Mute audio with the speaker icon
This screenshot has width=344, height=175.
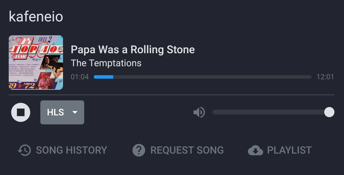point(199,112)
